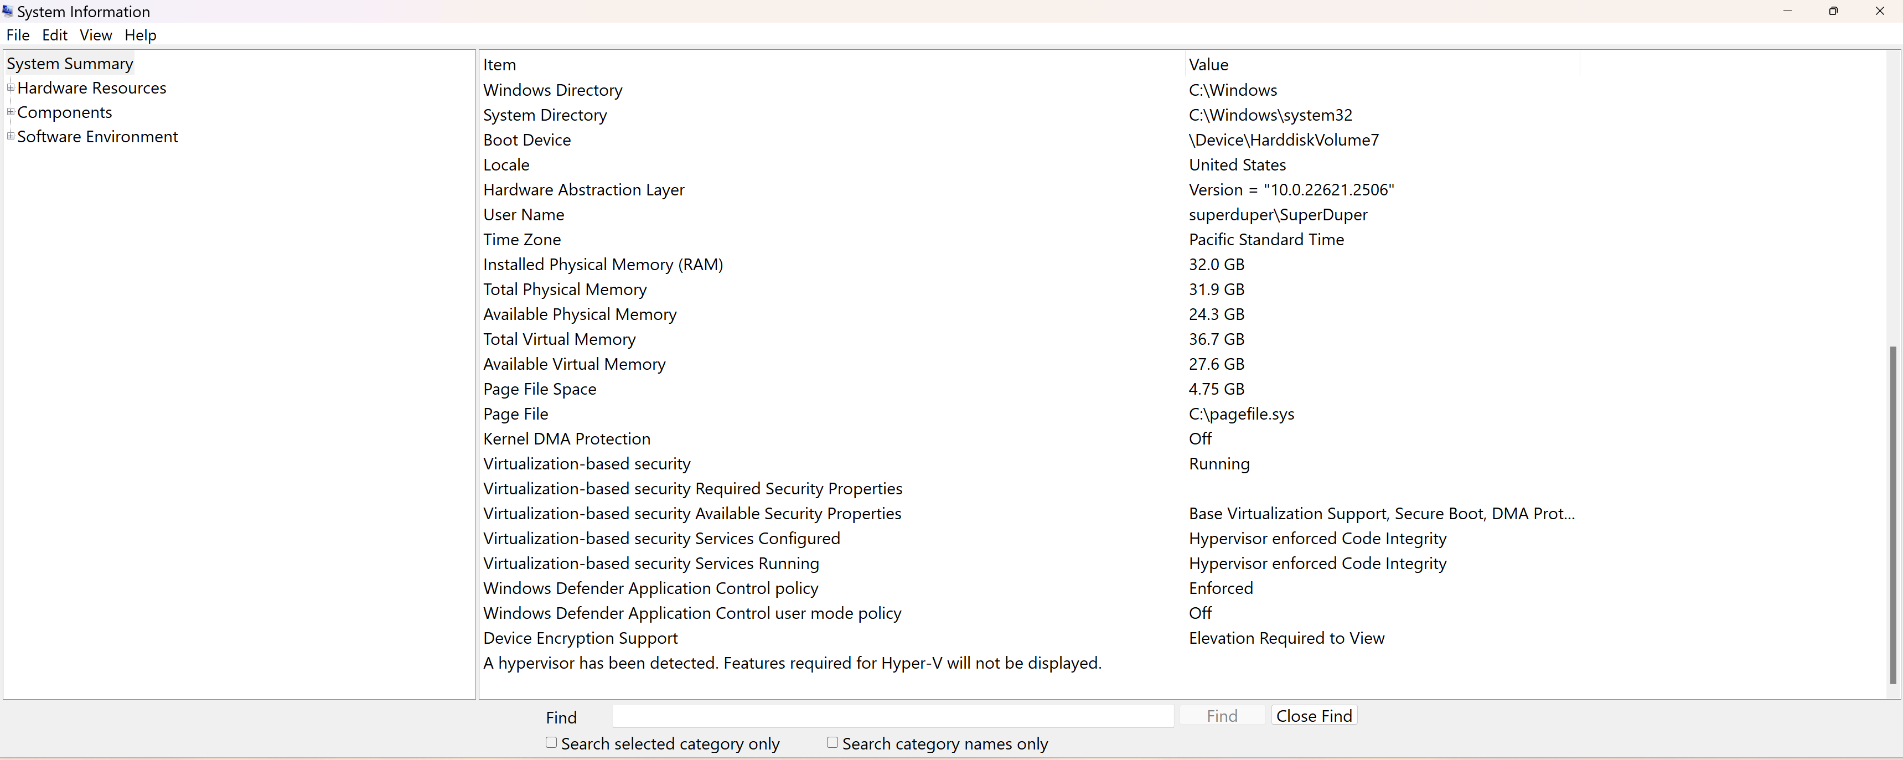Enable Search selected category only checkbox
The width and height of the screenshot is (1903, 760).
pos(551,742)
